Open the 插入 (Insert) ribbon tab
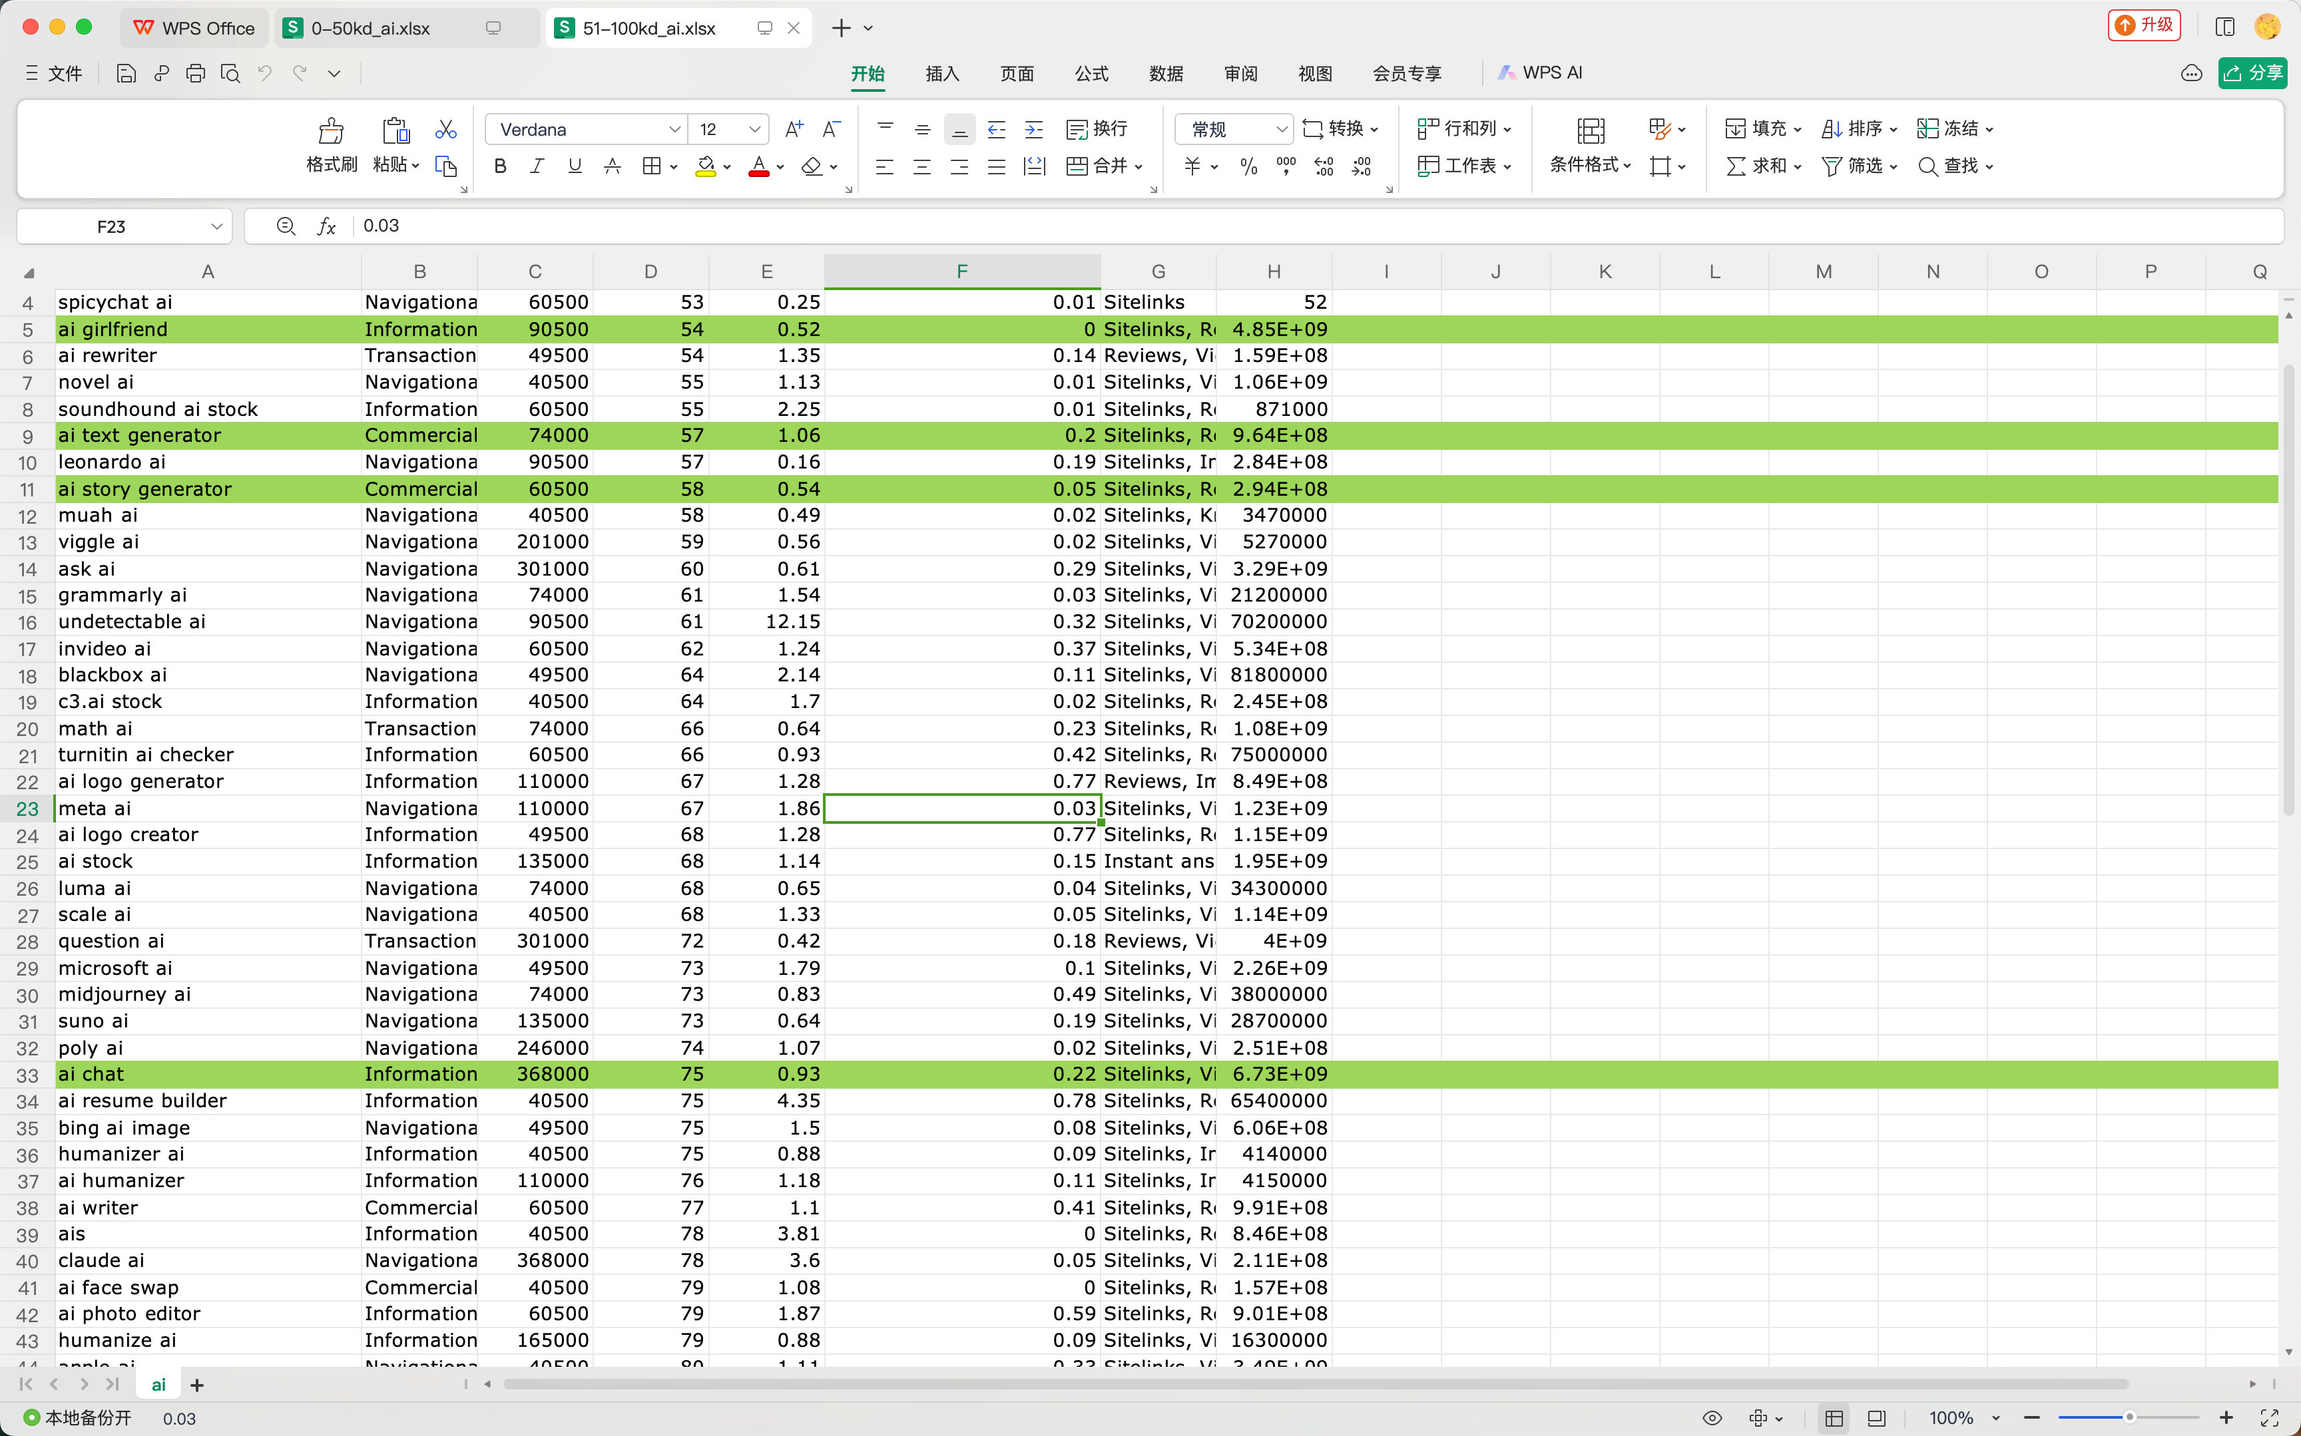2301x1436 pixels. (x=941, y=73)
